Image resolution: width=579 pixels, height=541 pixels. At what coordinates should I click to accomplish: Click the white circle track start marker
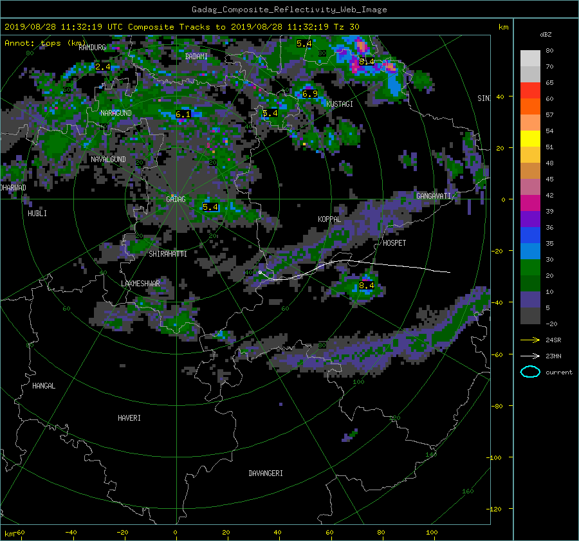point(261,273)
